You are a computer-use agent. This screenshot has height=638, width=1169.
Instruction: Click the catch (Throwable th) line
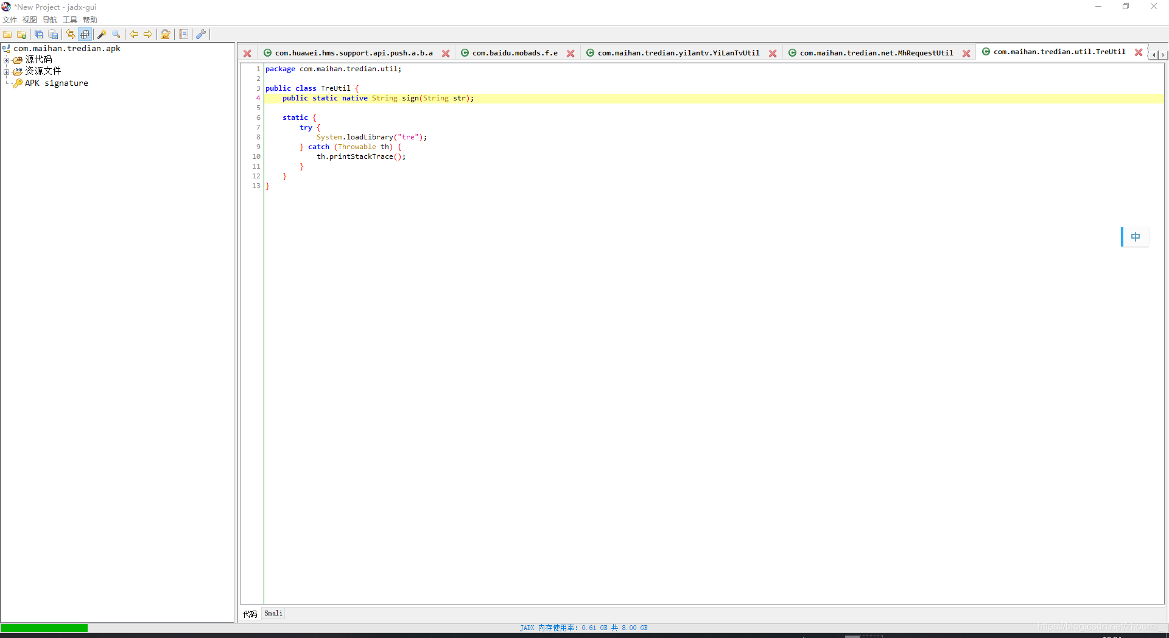tap(351, 147)
